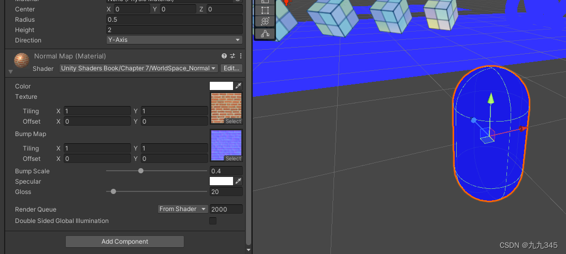Click the 'Bump Scale' label
The image size is (566, 254).
[32, 171]
